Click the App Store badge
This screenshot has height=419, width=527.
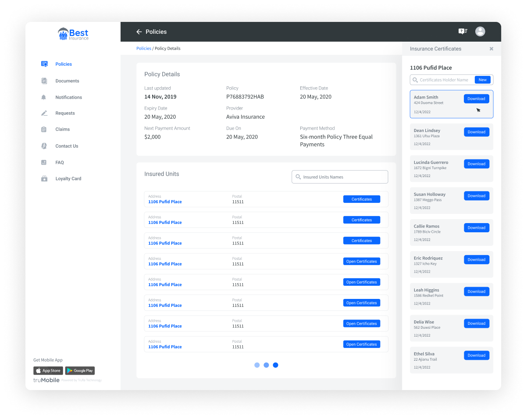[x=48, y=371]
